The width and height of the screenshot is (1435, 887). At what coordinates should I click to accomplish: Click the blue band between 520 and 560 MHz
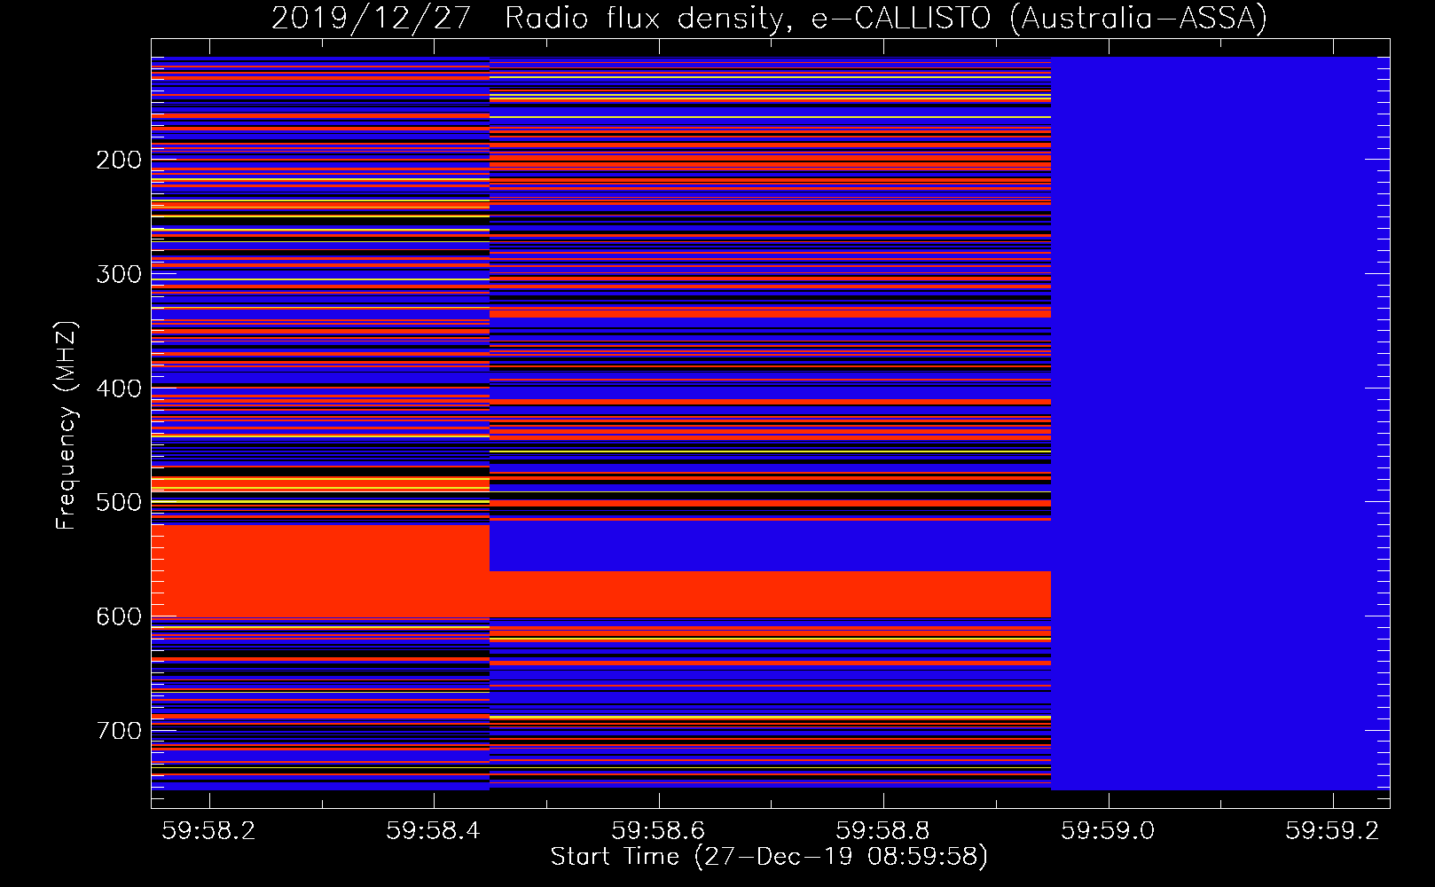pos(770,547)
